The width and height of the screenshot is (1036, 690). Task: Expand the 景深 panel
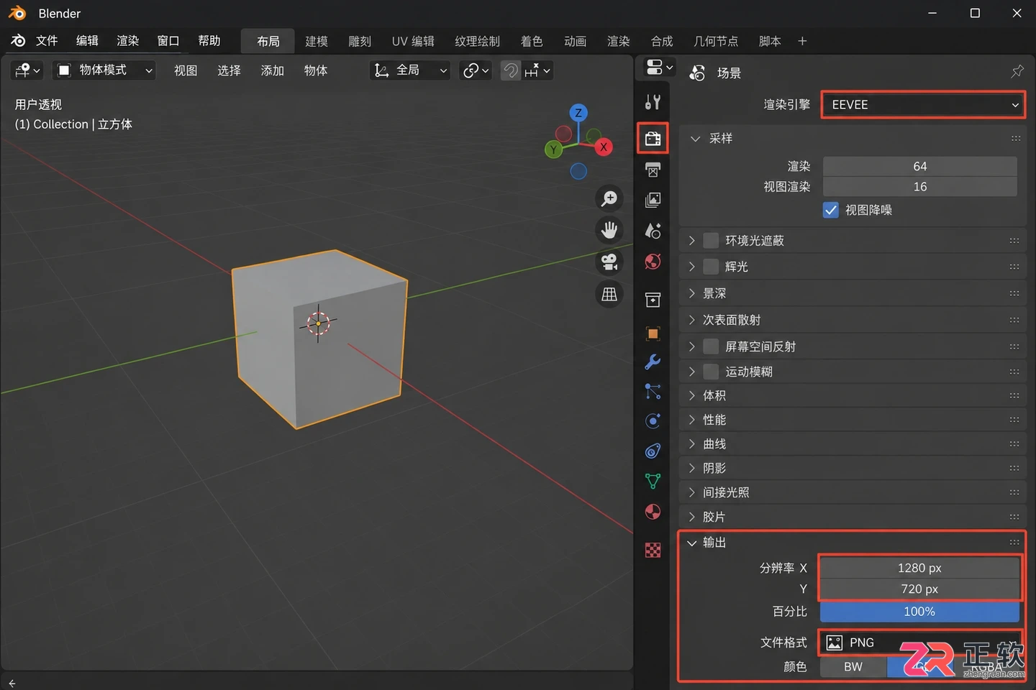tap(853, 293)
